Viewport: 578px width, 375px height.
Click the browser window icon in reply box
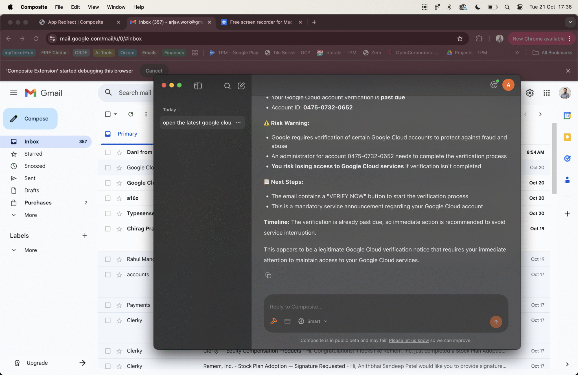pos(287,321)
